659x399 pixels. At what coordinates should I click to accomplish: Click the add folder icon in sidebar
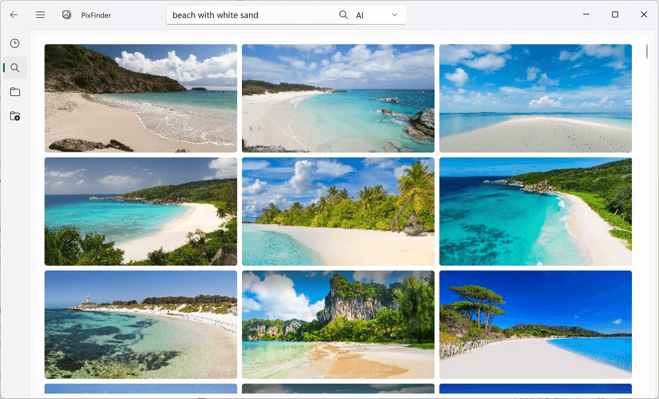[x=15, y=116]
